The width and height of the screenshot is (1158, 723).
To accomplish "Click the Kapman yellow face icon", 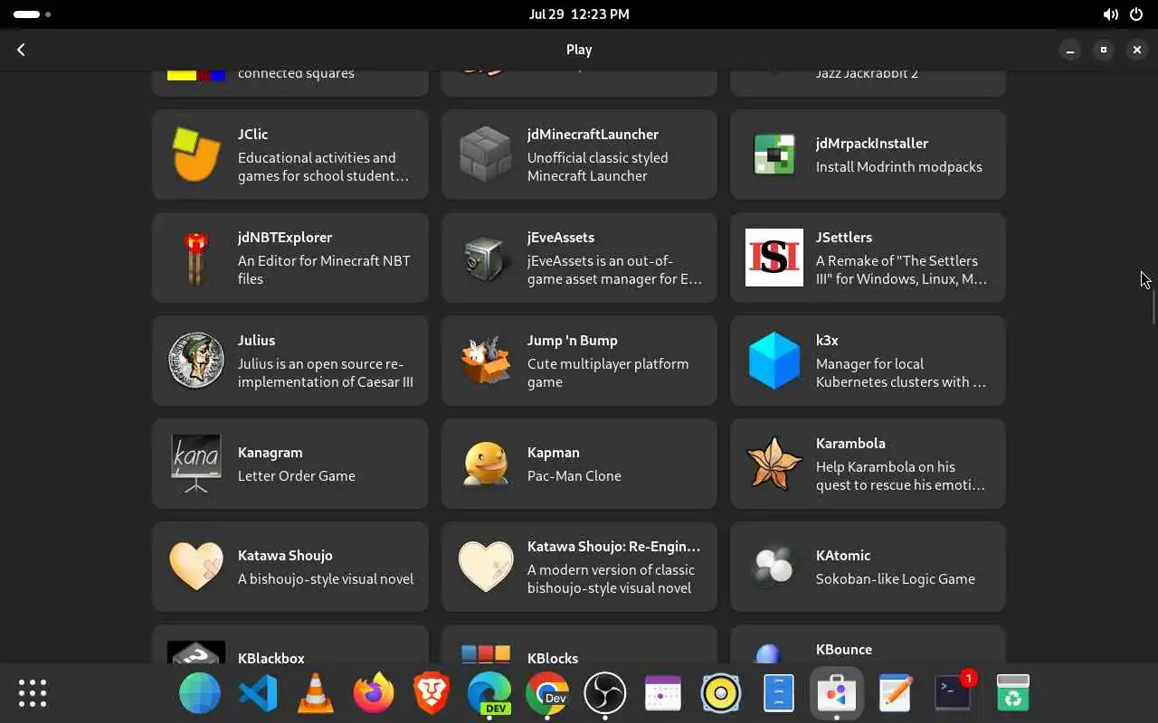I will coord(486,464).
